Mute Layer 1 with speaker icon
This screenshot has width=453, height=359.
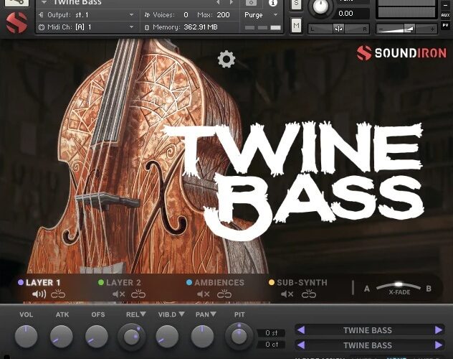[39, 294]
